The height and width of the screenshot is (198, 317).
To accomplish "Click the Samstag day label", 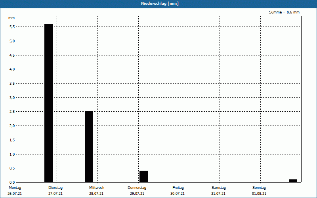I will click(x=219, y=188).
